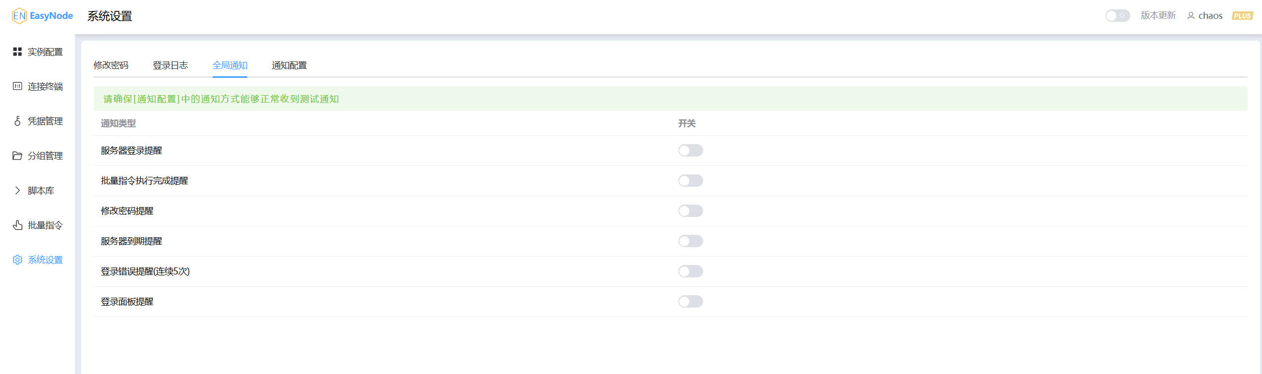Viewport: 1262px width, 374px height.
Task: Expand the 脚本库 chevron
Action: coord(17,190)
